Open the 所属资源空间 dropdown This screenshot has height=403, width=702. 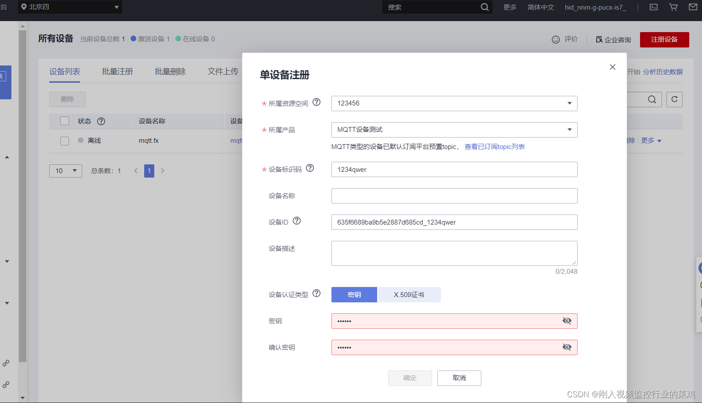pyautogui.click(x=454, y=103)
